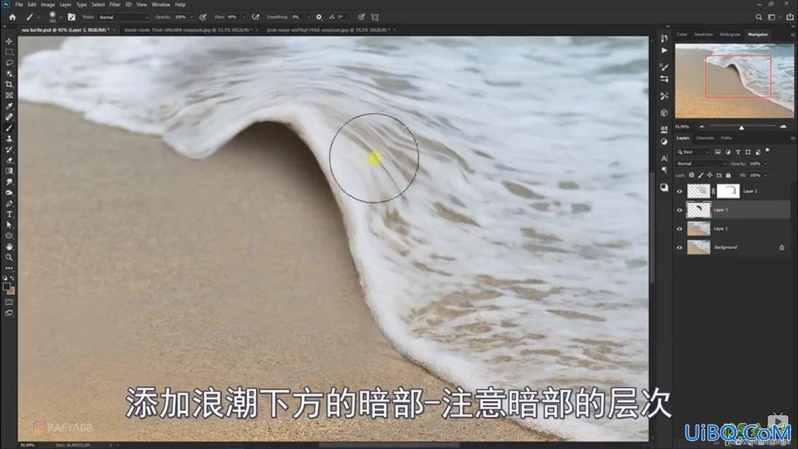Open the Opacity dropdown in options bar

[192, 17]
